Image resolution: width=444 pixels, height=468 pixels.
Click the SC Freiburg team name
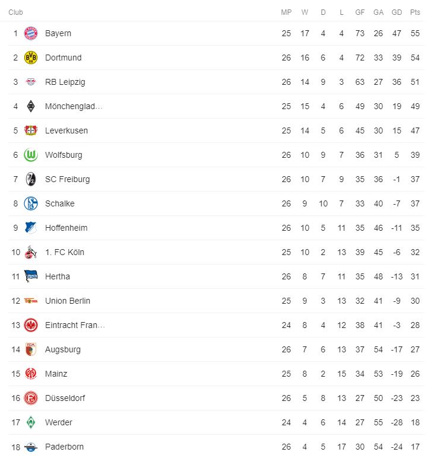pyautogui.click(x=67, y=179)
